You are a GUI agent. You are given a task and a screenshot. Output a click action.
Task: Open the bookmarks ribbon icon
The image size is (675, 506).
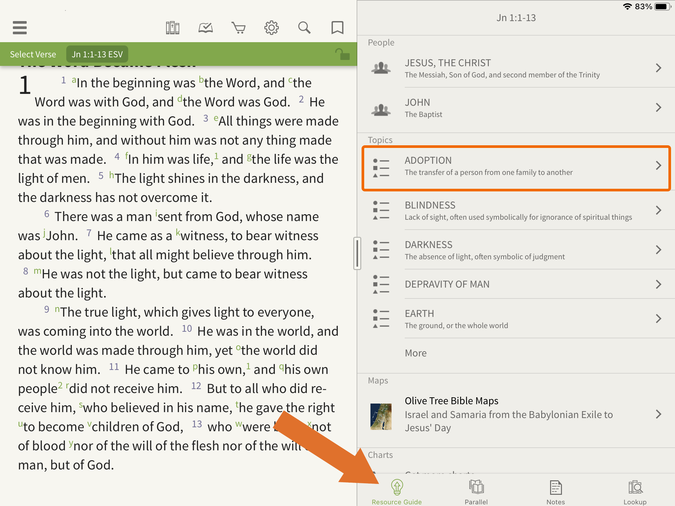(x=337, y=28)
